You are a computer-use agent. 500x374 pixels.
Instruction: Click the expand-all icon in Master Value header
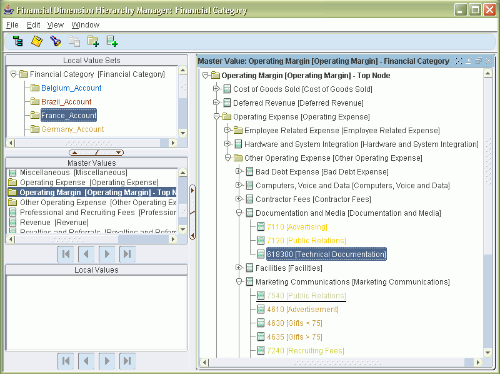coord(459,61)
